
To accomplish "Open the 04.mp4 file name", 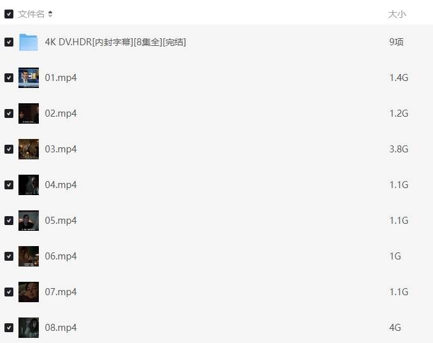I will point(60,185).
